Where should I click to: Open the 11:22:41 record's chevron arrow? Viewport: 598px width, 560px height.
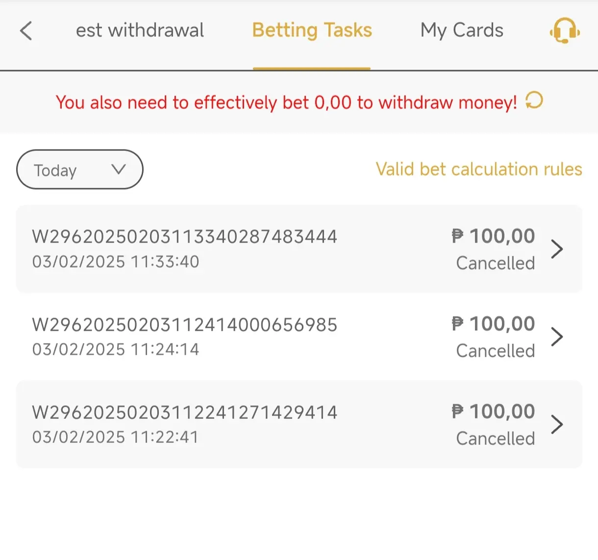[557, 424]
